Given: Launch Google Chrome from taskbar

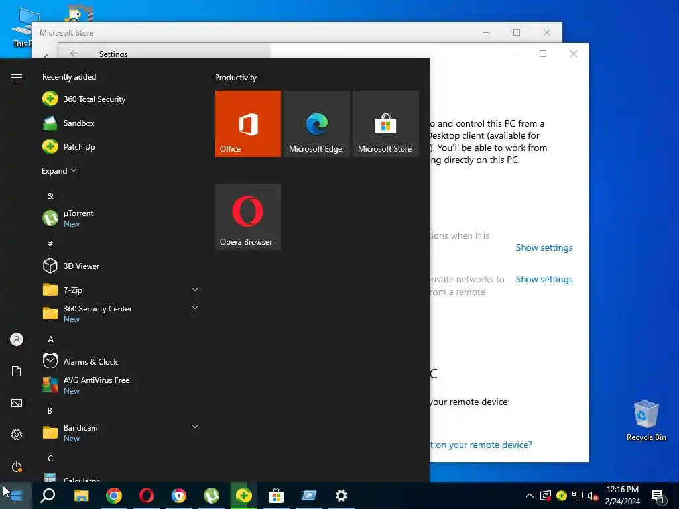Looking at the screenshot, I should pyautogui.click(x=114, y=496).
